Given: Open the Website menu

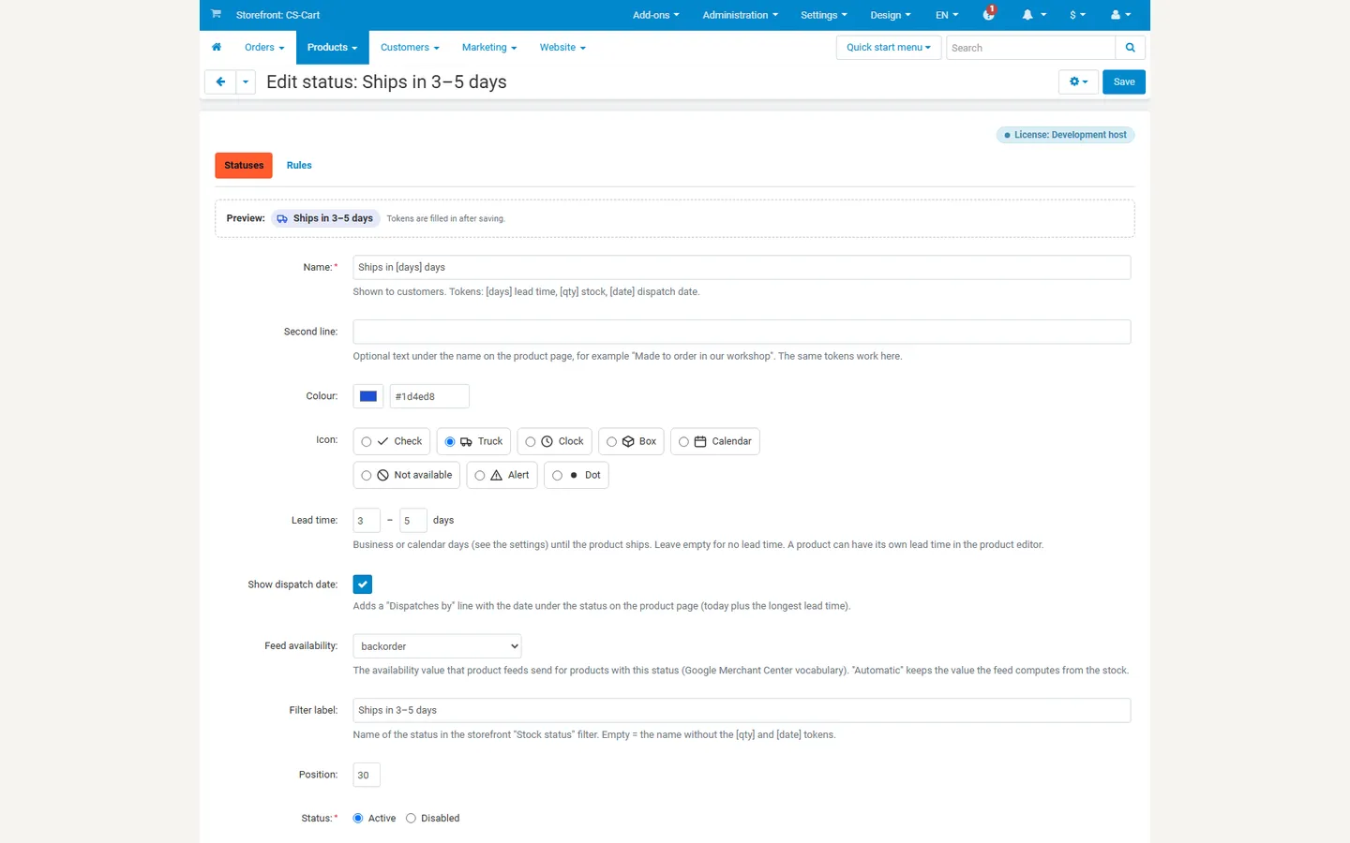Looking at the screenshot, I should (x=562, y=48).
